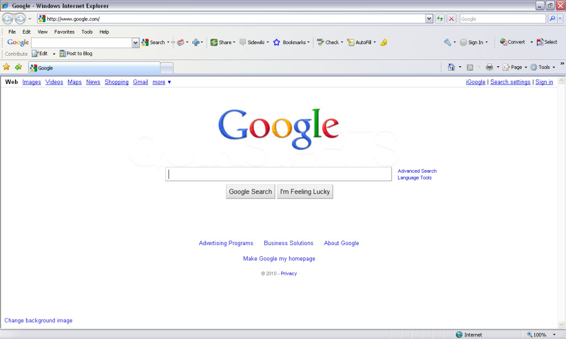Expand the IE search provider dropdown arrow
This screenshot has width=566, height=339.
point(560,19)
